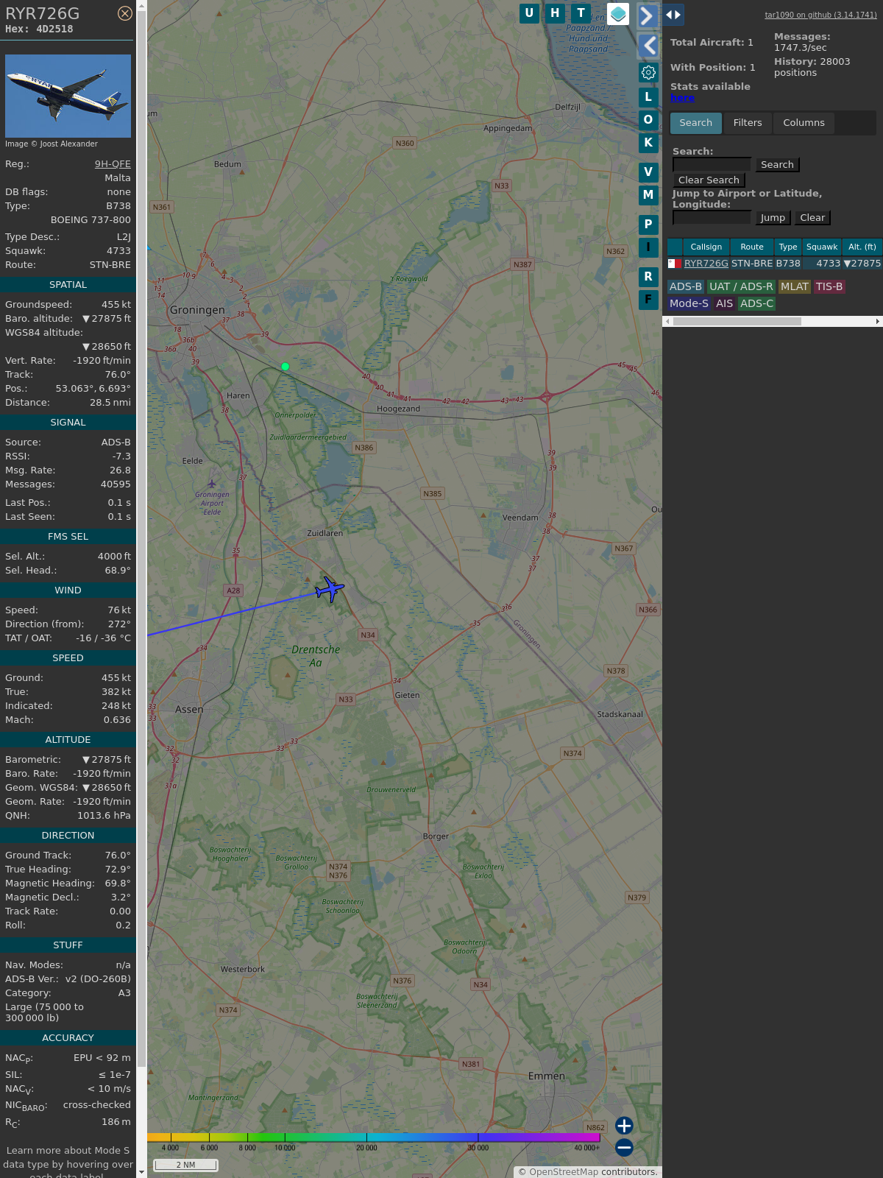
Task: Open the tar1090 on github link
Action: click(820, 15)
